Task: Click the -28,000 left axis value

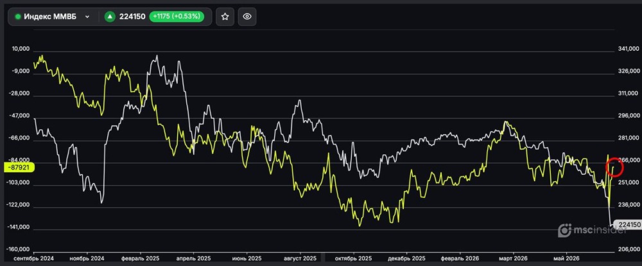Action: point(21,93)
